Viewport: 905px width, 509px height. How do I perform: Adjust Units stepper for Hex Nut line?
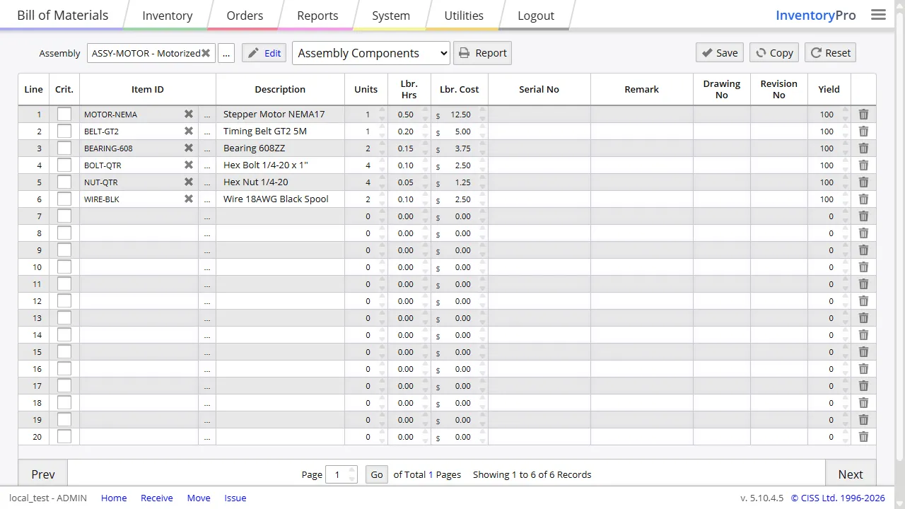pos(382,182)
